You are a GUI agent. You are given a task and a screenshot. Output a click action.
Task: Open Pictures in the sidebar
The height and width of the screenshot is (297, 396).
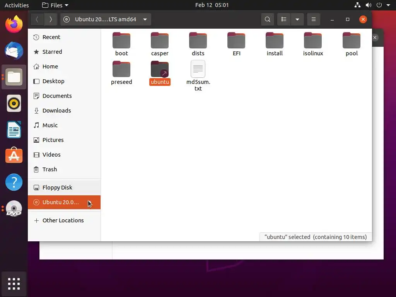point(64,140)
